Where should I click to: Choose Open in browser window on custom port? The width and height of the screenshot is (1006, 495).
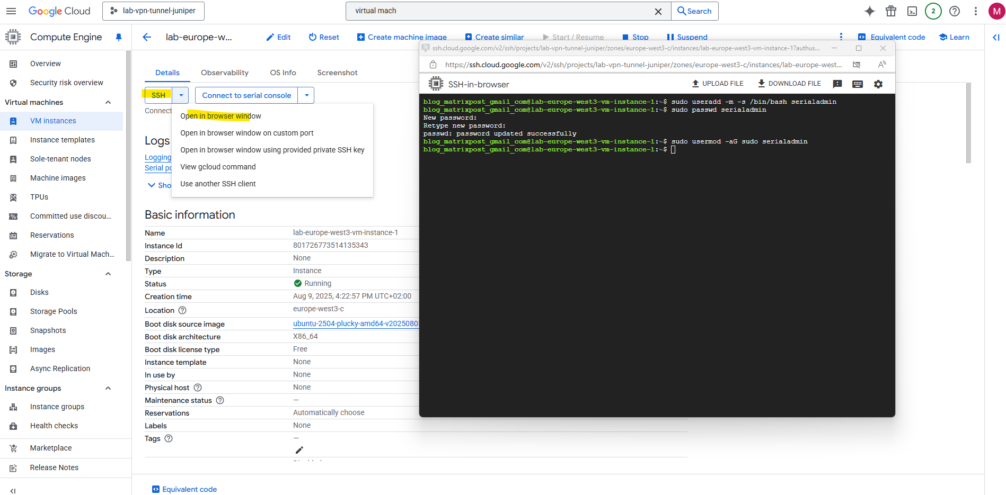[x=272, y=133]
